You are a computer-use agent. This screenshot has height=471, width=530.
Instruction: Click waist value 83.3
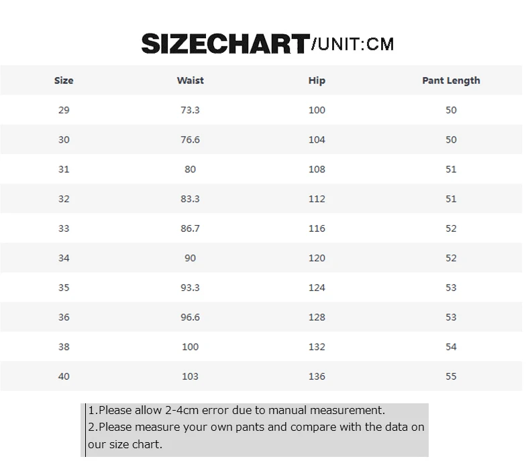point(190,199)
